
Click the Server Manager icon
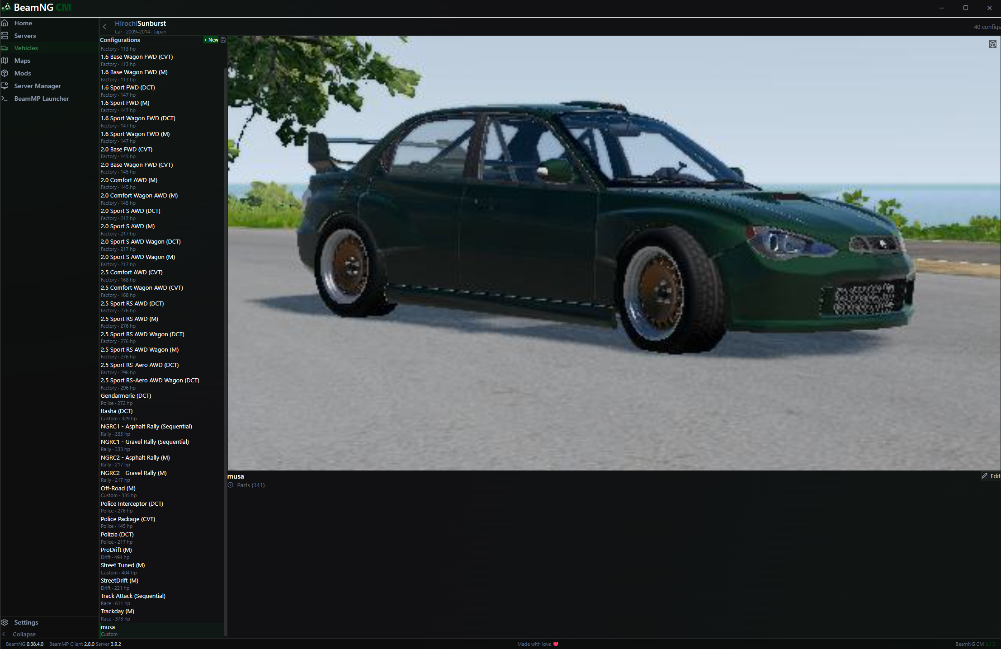point(5,86)
